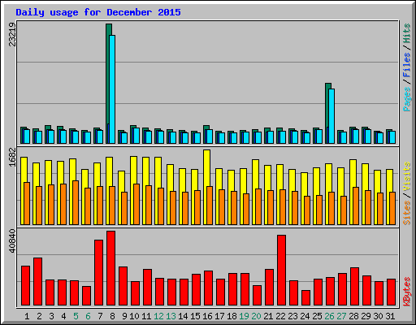Click the top axis value 23219
Viewport: 416px width, 325px height.
pos(12,34)
